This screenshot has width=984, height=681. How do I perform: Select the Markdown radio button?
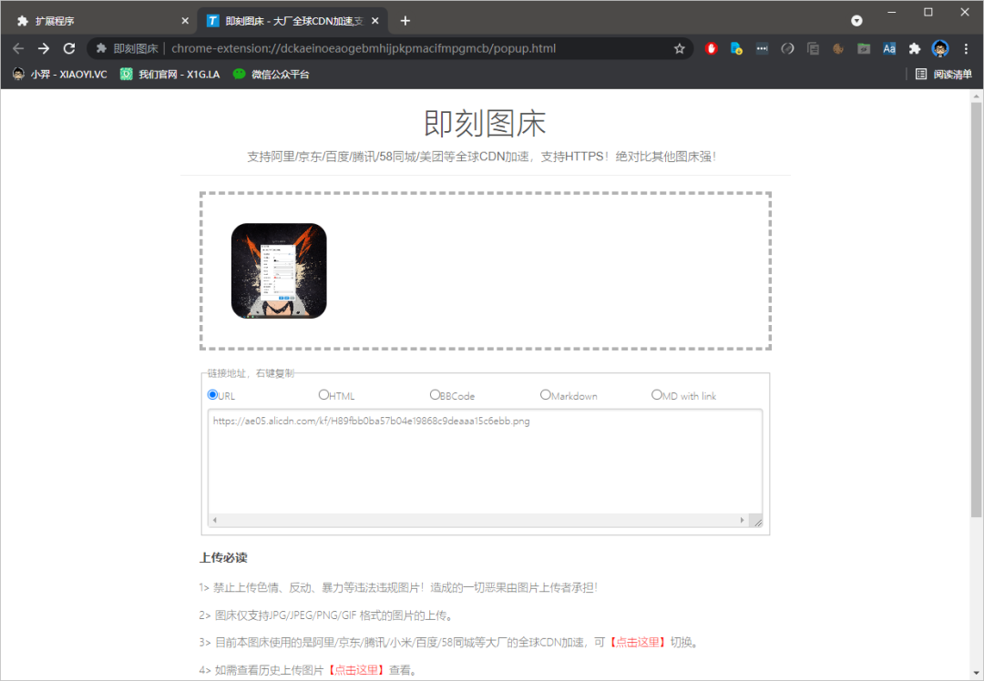[x=546, y=394]
